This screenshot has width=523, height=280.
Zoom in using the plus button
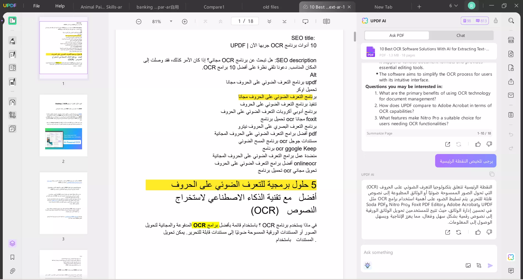tap(185, 21)
